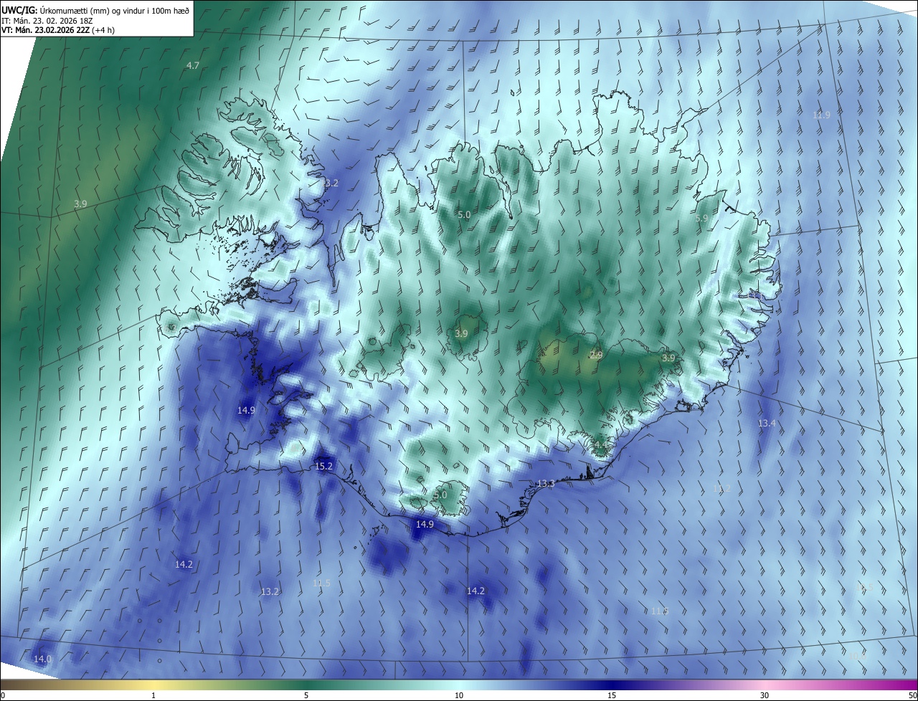The image size is (918, 701).
Task: Click the colour scale tick label '15'
Action: [612, 695]
